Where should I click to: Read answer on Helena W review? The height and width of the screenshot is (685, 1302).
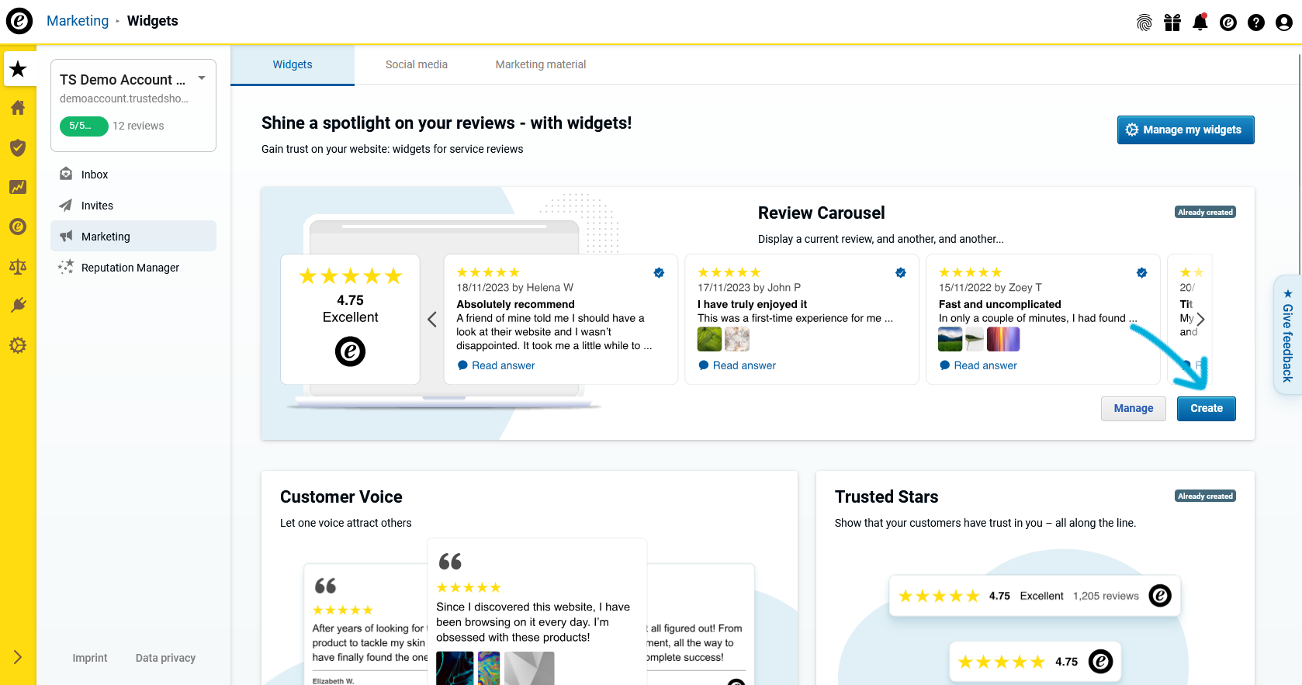(497, 365)
